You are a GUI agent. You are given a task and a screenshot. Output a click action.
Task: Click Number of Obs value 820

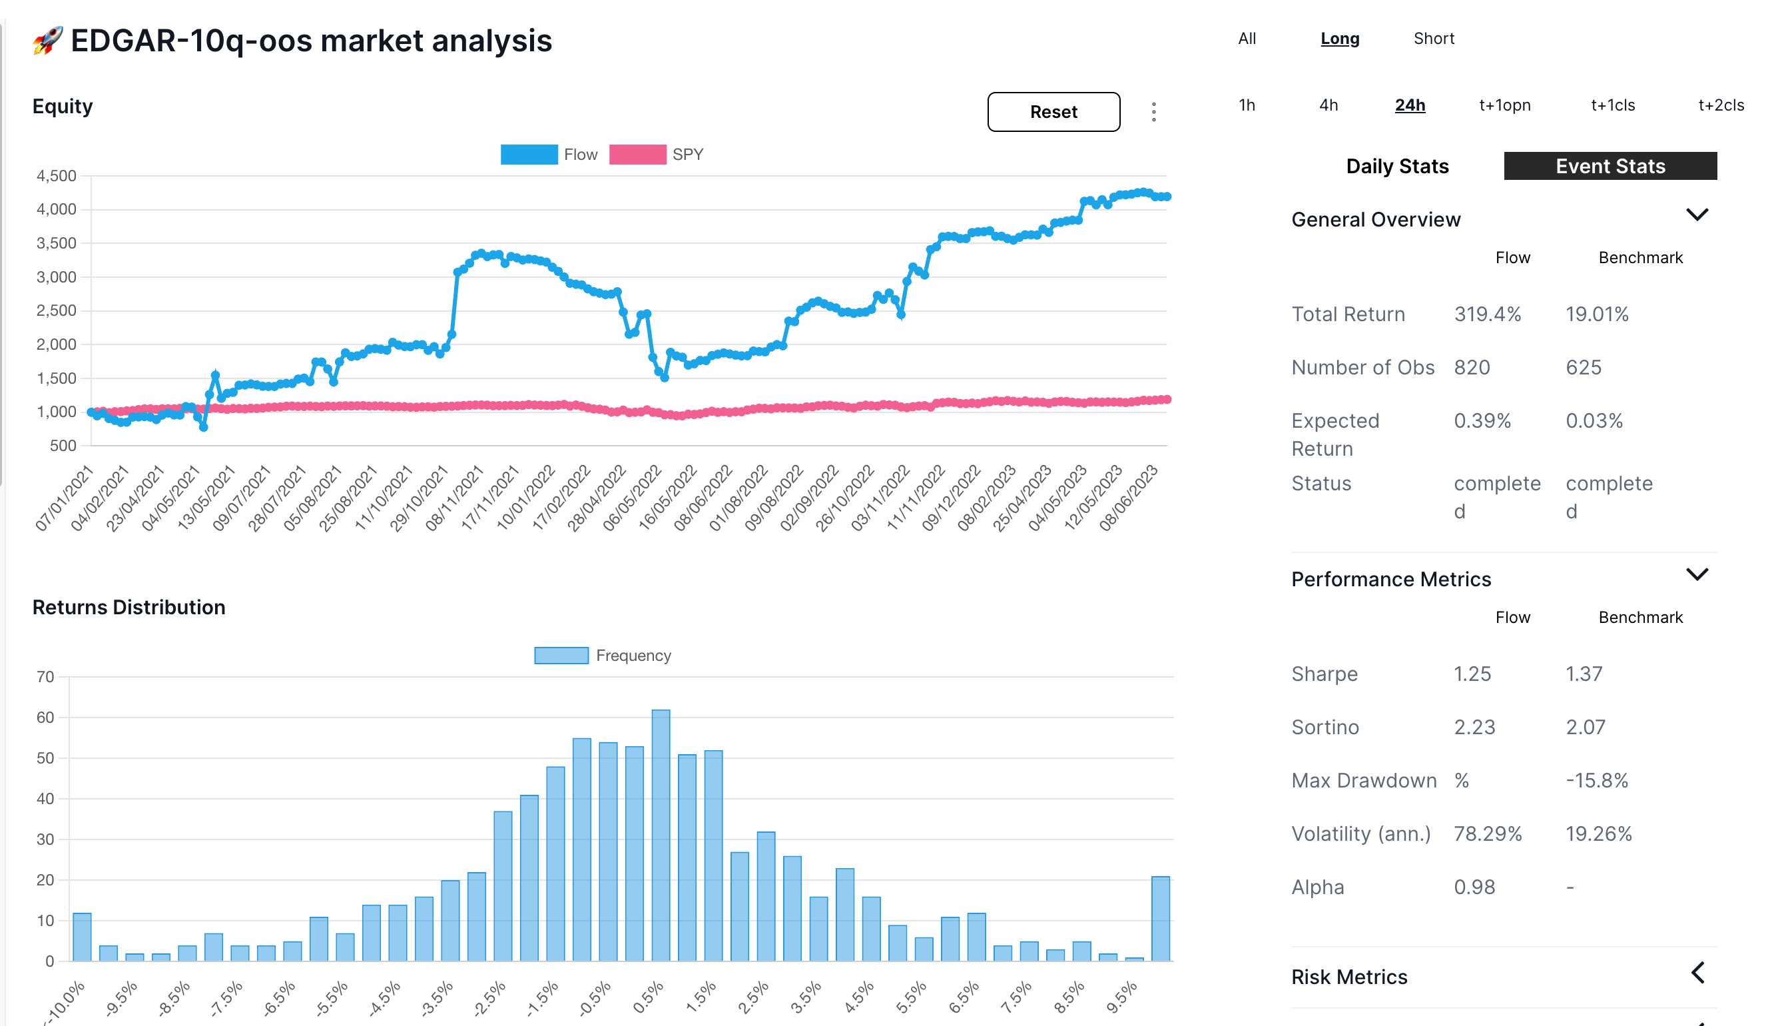(1471, 368)
